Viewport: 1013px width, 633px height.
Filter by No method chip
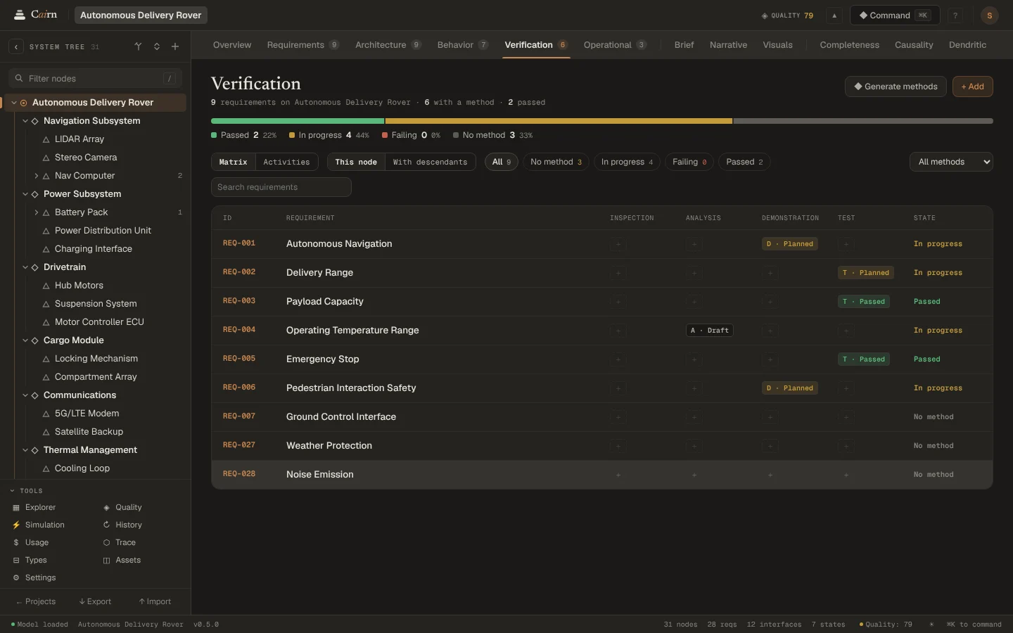tap(556, 162)
